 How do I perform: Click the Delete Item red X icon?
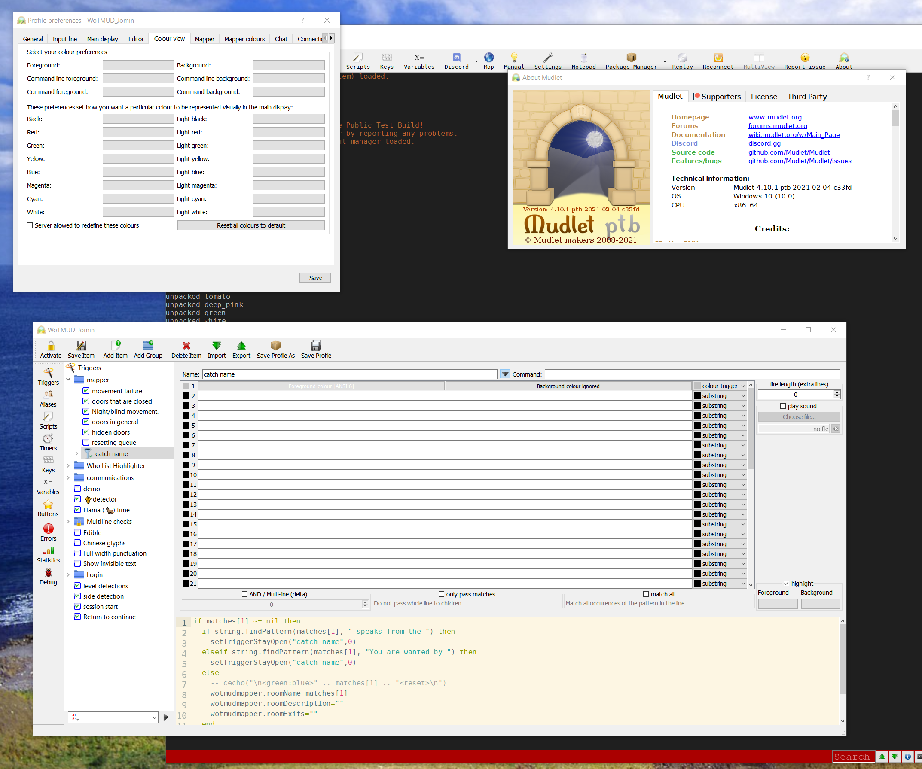click(x=186, y=346)
